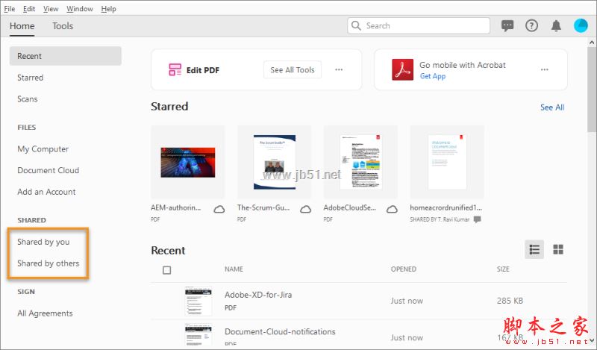The height and width of the screenshot is (350, 597).
Task: Open The-Scrum-Gu starred thumbnail
Action: pos(274,162)
